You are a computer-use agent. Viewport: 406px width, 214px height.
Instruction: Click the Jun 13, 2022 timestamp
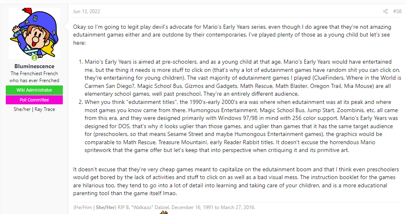(x=87, y=12)
